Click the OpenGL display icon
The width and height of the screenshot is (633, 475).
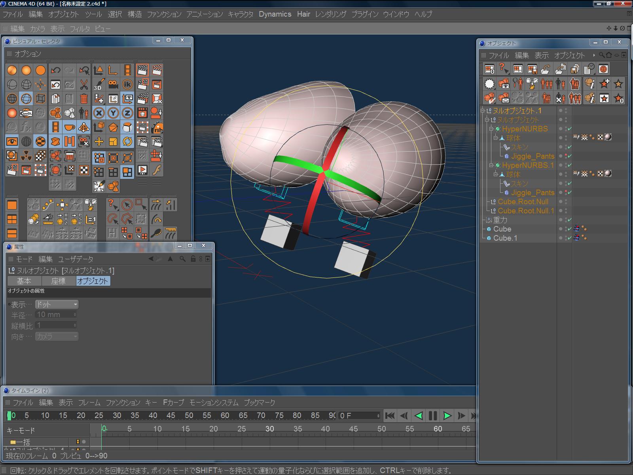click(x=26, y=113)
